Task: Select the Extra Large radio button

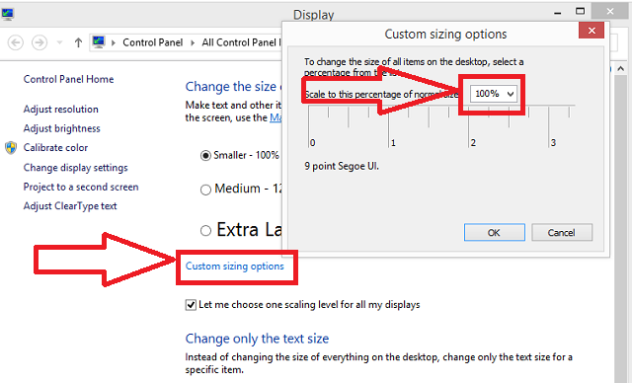Action: (x=205, y=230)
